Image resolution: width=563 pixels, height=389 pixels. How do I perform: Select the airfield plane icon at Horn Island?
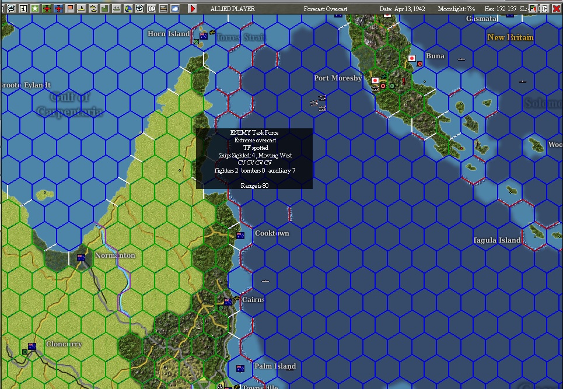212,33
